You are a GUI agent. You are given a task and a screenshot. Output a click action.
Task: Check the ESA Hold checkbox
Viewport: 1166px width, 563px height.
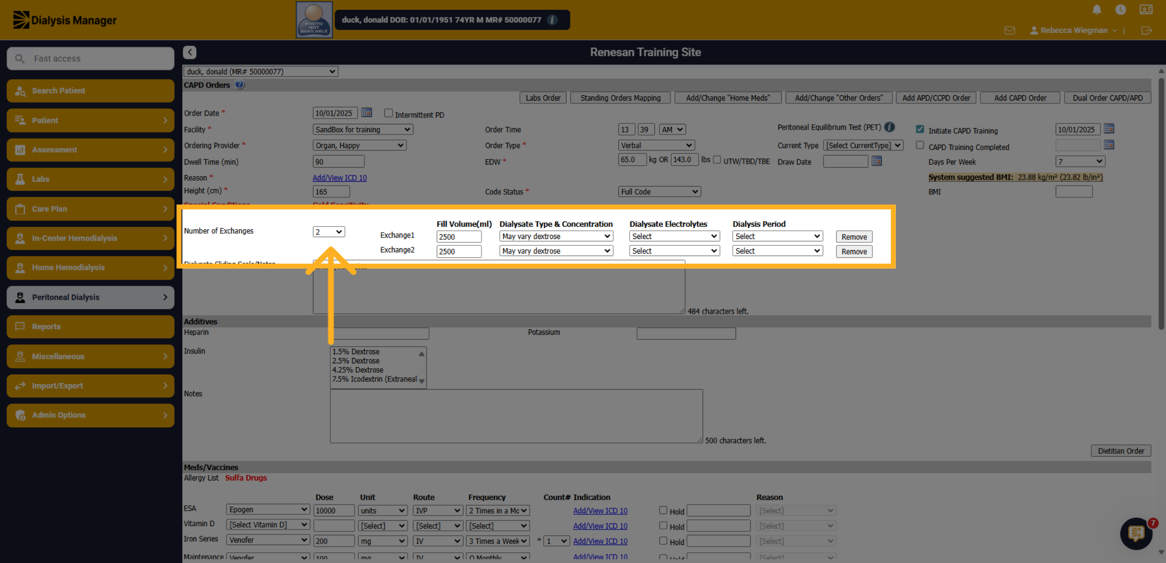[663, 510]
